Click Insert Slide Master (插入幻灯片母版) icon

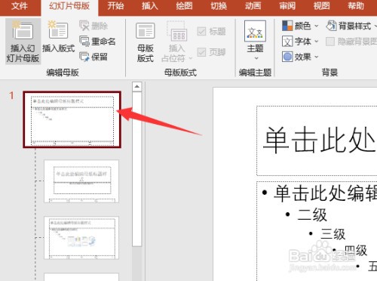[x=23, y=30]
